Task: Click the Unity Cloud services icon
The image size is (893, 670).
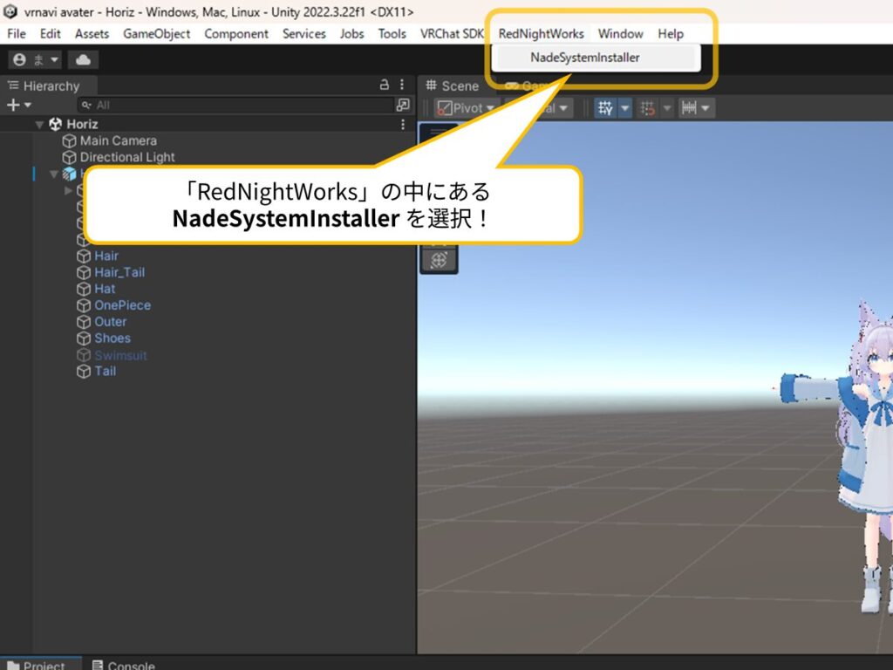Action: tap(84, 59)
